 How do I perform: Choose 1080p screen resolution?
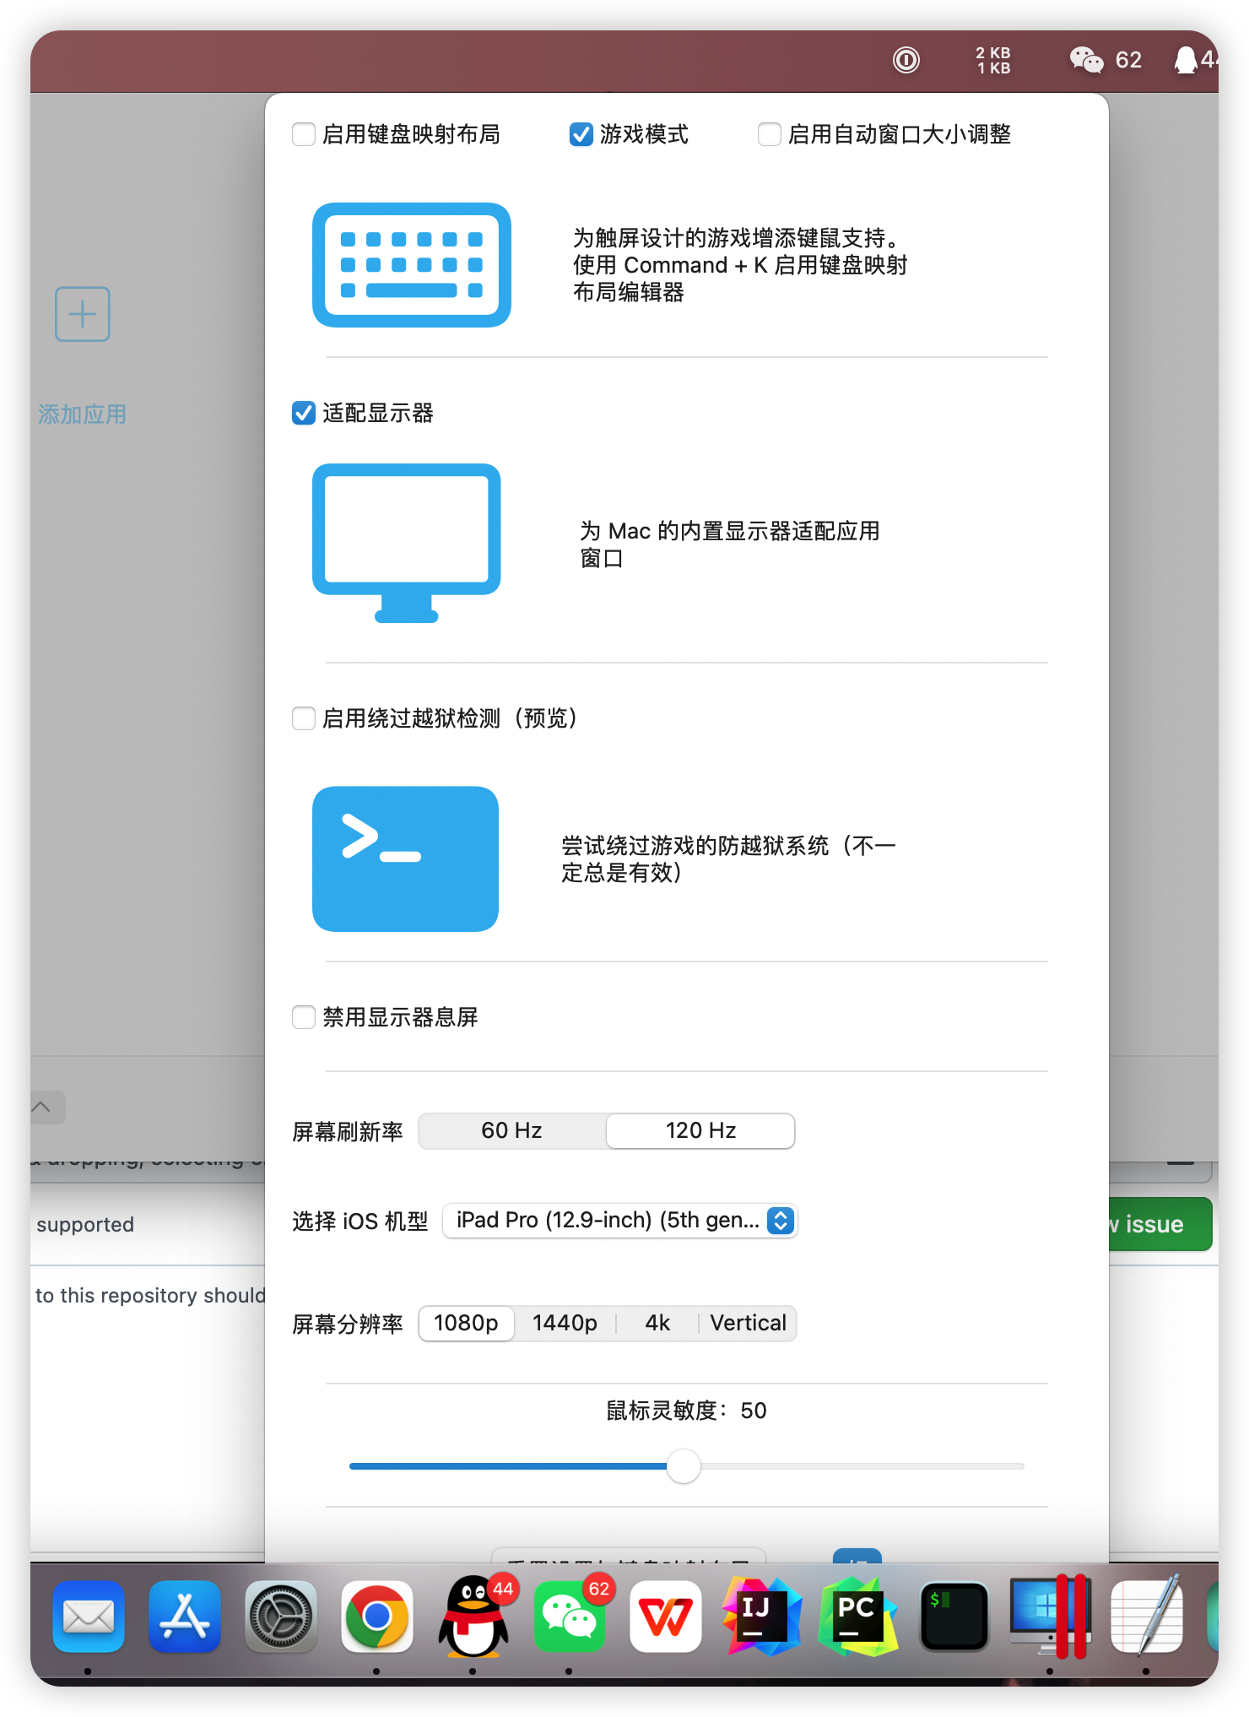466,1324
